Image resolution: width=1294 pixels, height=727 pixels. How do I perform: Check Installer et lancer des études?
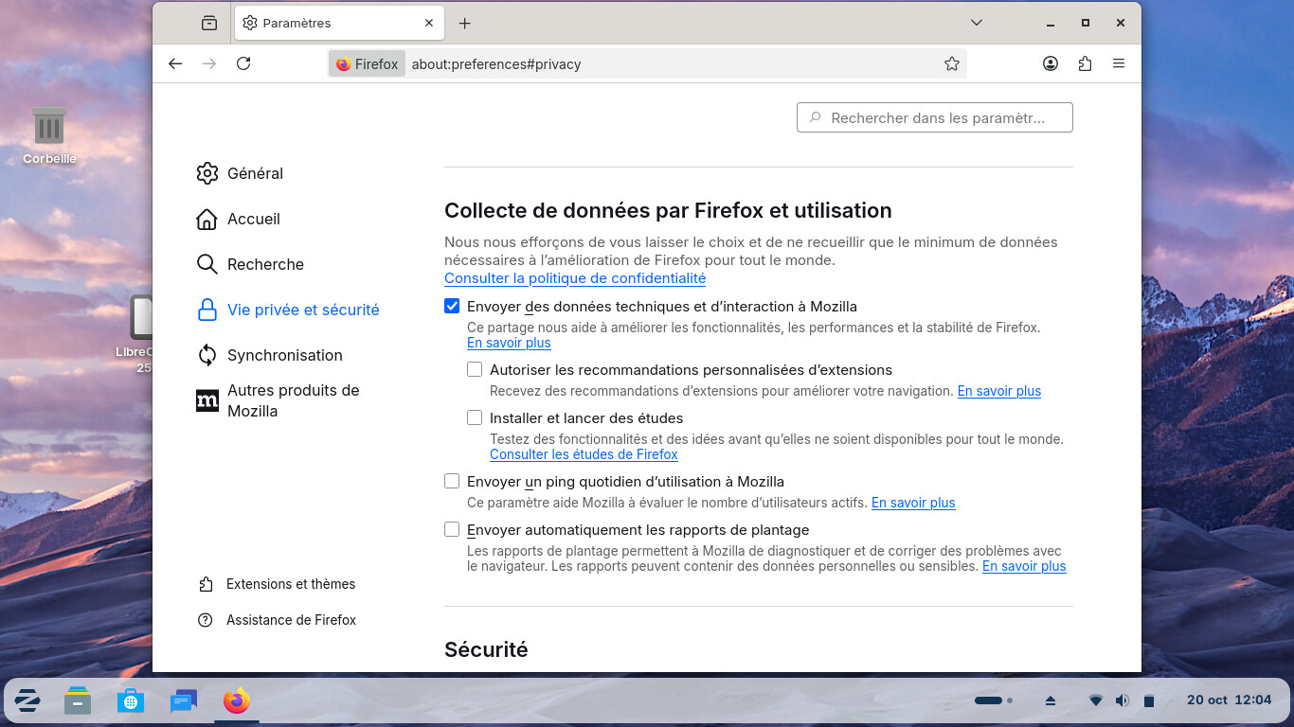[475, 417]
